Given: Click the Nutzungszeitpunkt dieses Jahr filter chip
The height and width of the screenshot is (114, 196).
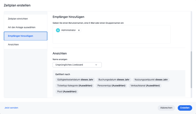Looking at the screenshot, I should tap(151, 80).
